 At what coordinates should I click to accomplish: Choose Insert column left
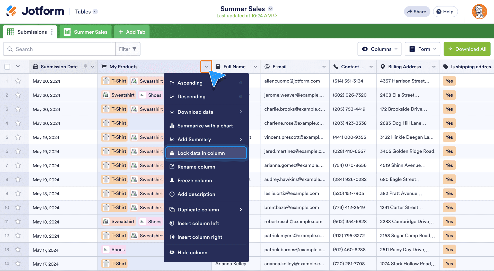click(206, 223)
